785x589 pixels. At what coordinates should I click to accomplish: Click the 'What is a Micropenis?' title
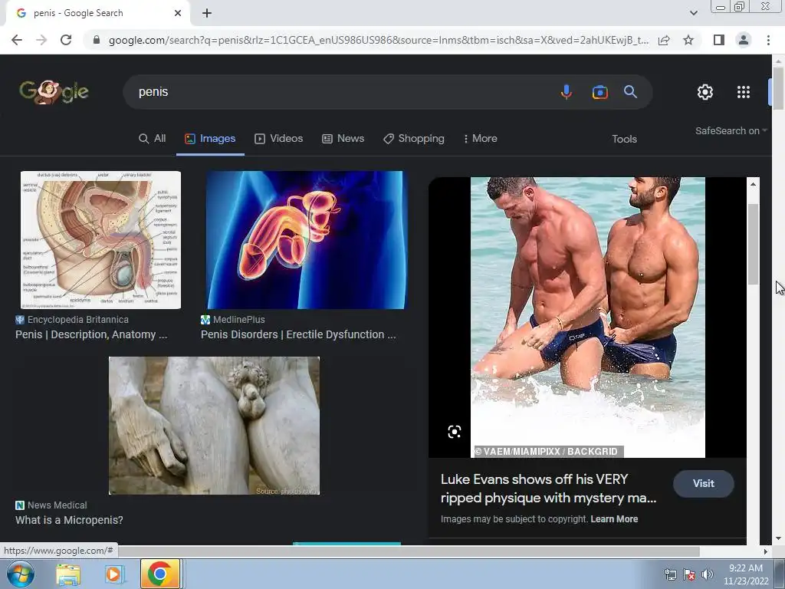(x=69, y=521)
